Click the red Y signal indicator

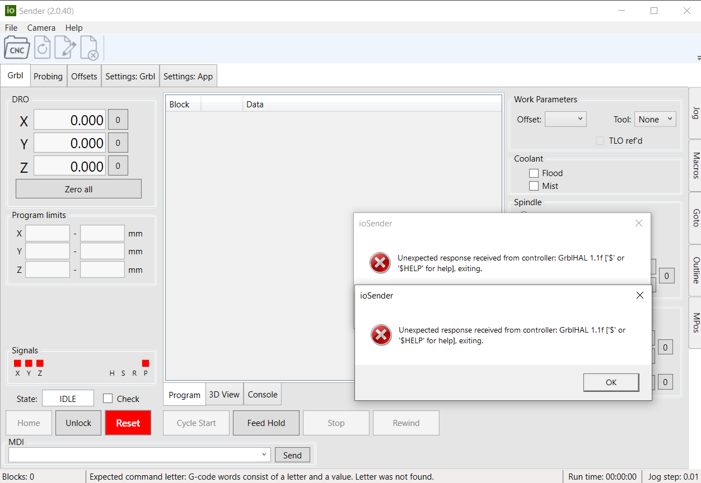[x=29, y=363]
